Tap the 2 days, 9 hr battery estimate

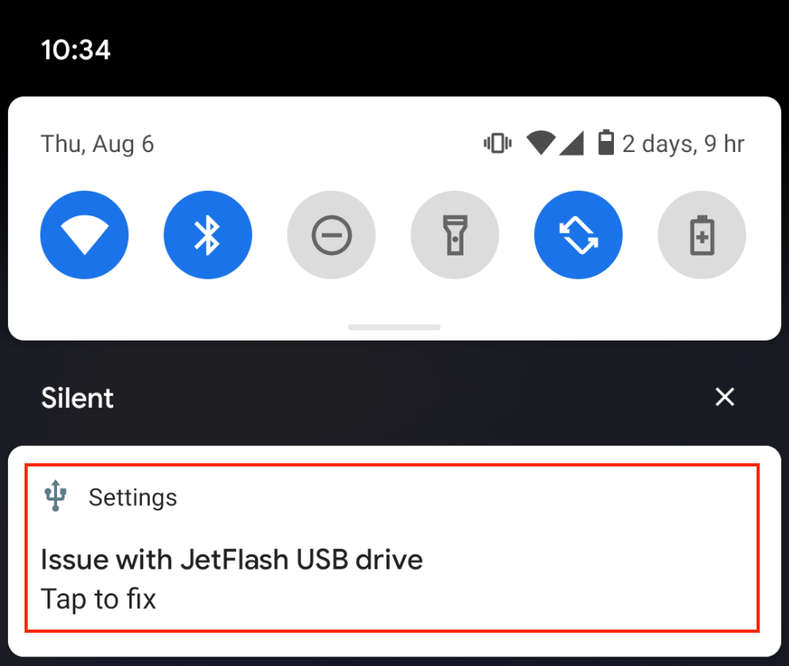point(683,144)
